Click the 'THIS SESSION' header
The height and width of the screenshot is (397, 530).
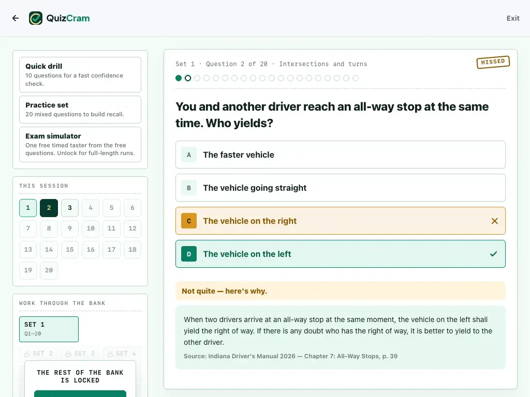(x=43, y=186)
